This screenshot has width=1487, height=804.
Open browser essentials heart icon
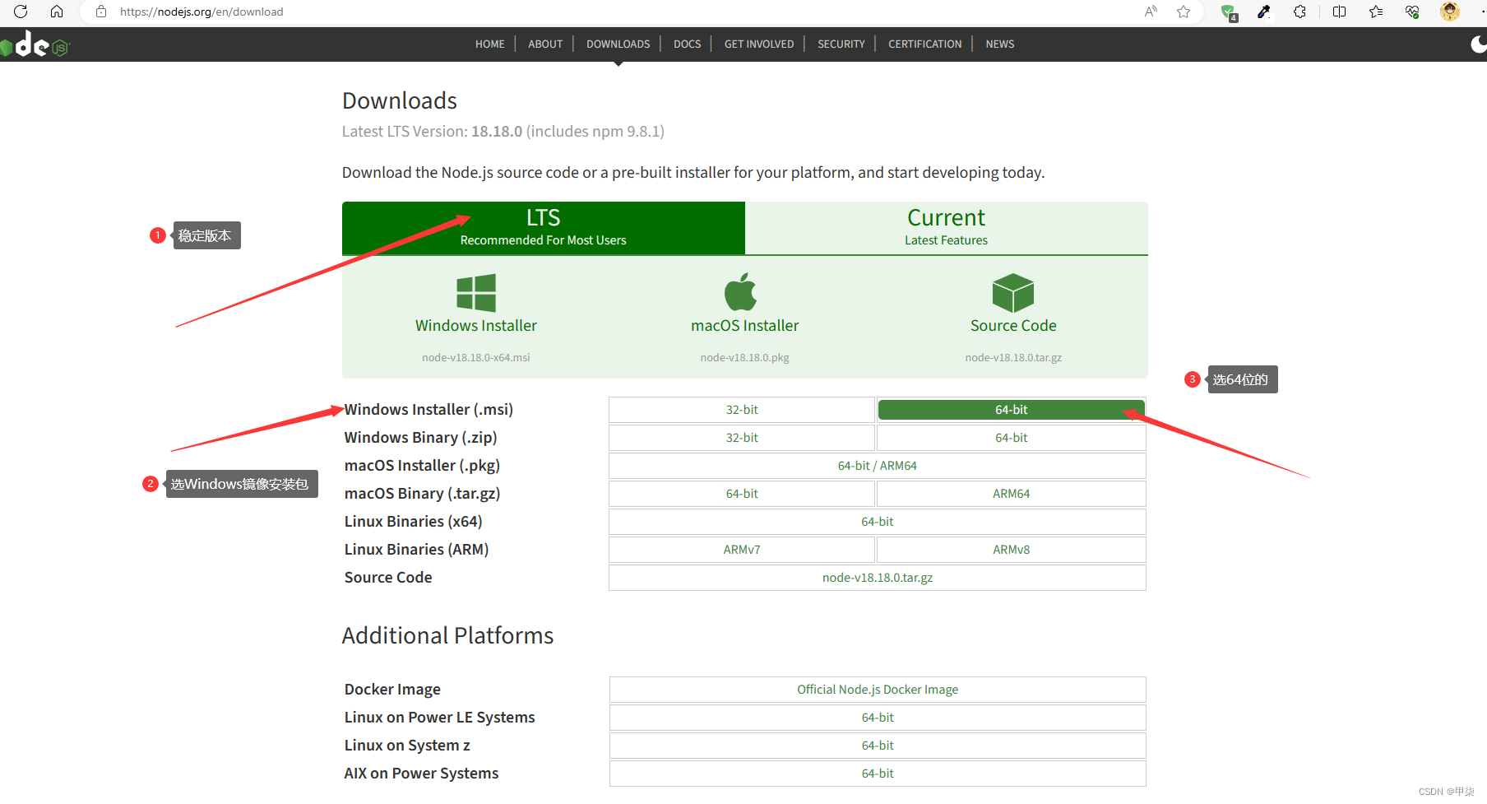pyautogui.click(x=1412, y=12)
